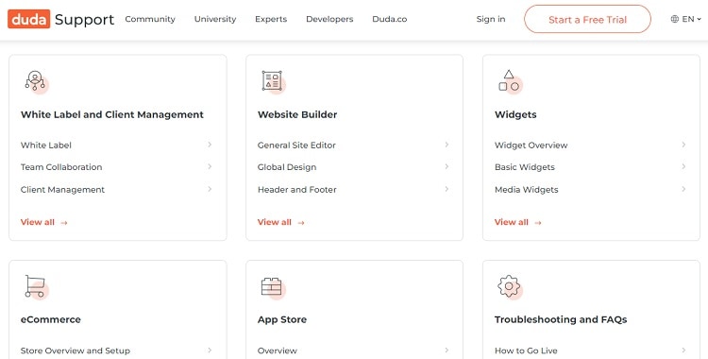Open the Global Design link
Viewport: 708px width, 359px height.
(287, 167)
